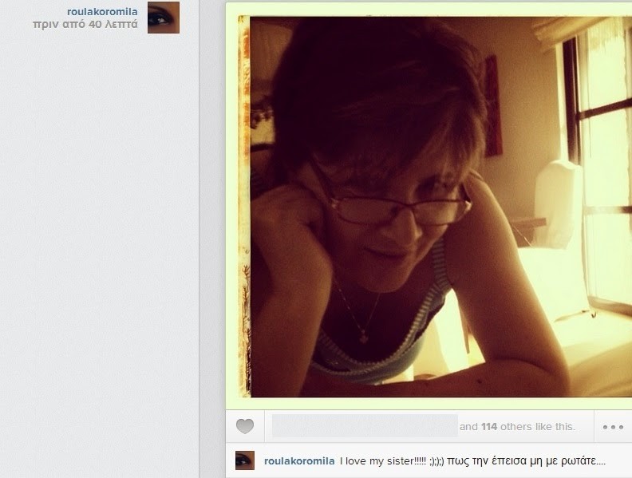Click the timestamp πριν από 40 λεπτά
The height and width of the screenshot is (478, 632).
[85, 24]
